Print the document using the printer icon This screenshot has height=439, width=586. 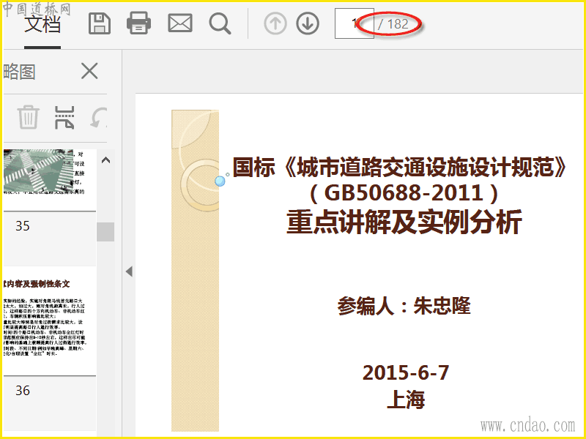[138, 23]
